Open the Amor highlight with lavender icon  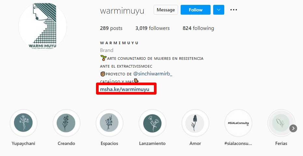click(195, 123)
